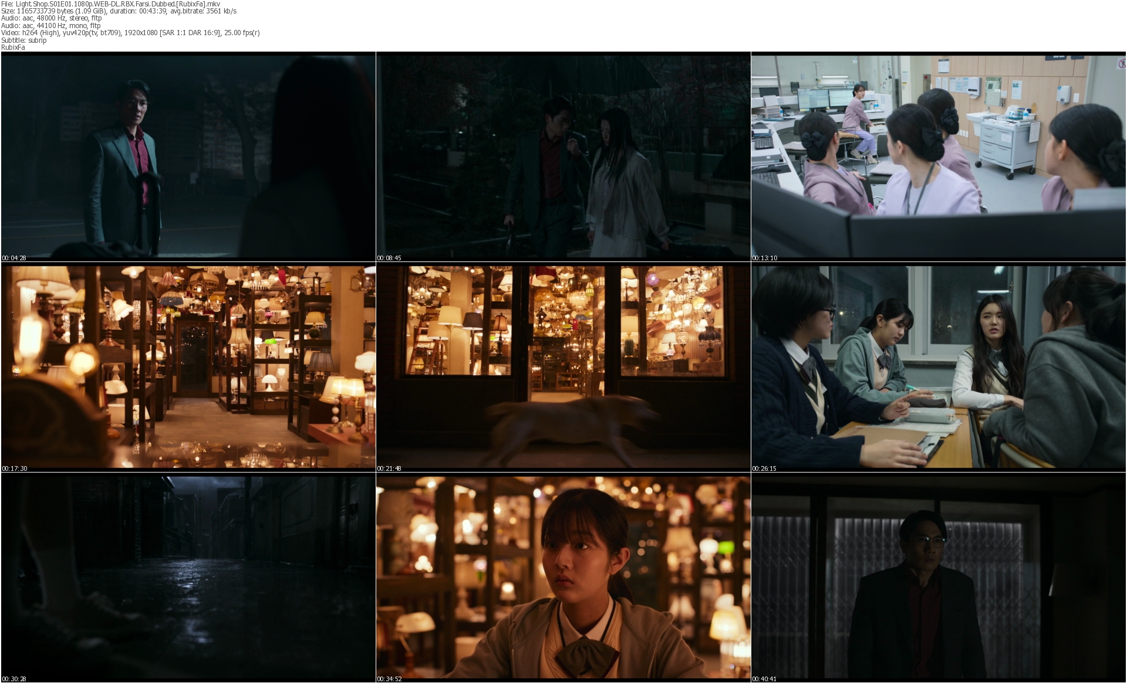Image resolution: width=1127 pixels, height=683 pixels.
Task: Select the schoolgirl close-up thumbnail at 00:34:52
Action: (563, 577)
